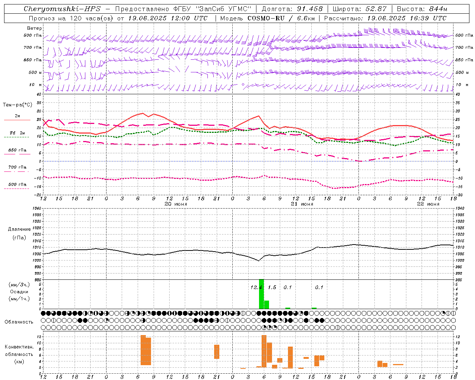Click the Облачность panel label

[19, 322]
